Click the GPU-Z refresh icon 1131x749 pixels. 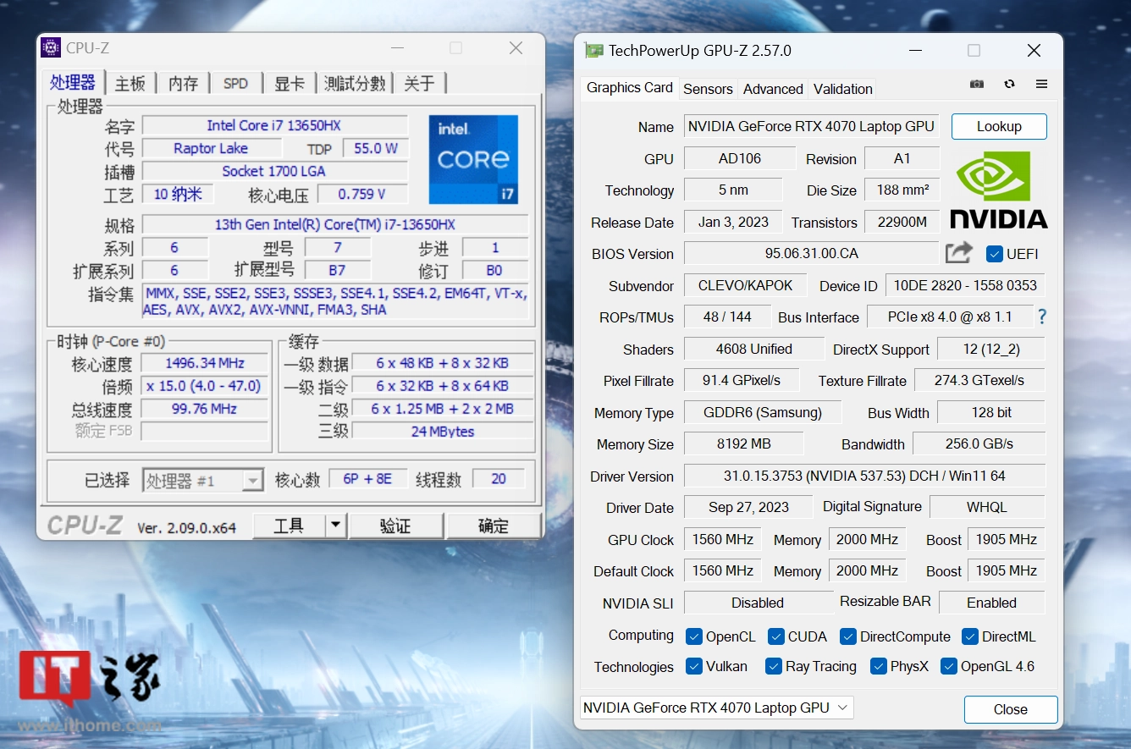coord(1009,85)
